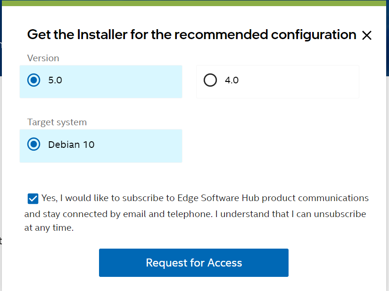Click the "Debian 10" label text
This screenshot has height=291, width=389.
[x=71, y=145]
